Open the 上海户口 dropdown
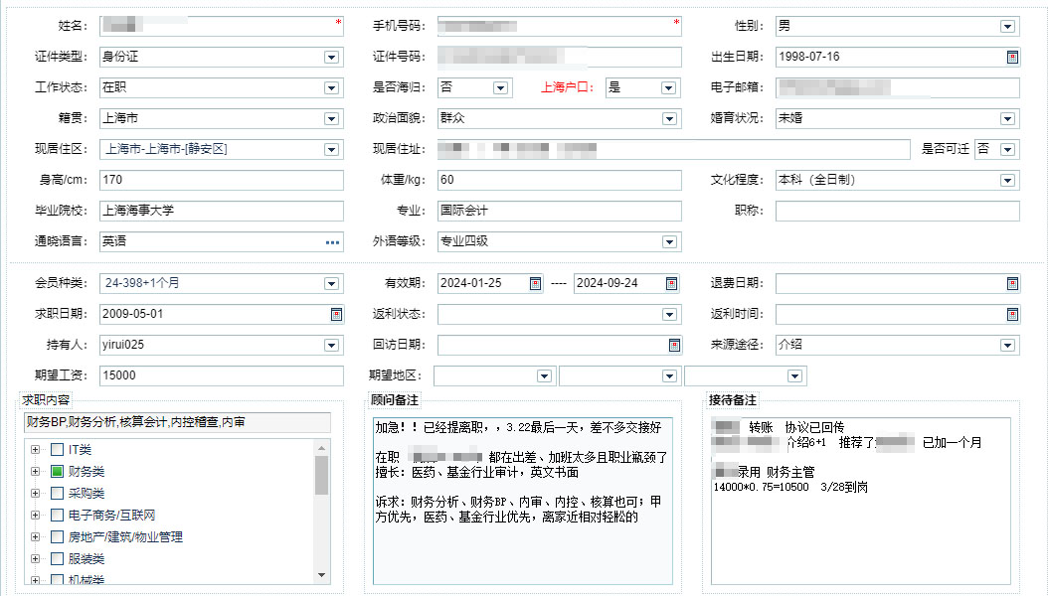The image size is (1048, 596). tap(668, 88)
